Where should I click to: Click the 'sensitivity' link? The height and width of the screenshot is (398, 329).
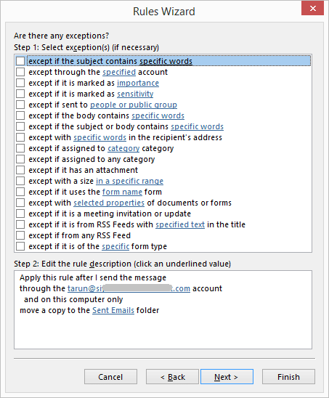coord(135,94)
